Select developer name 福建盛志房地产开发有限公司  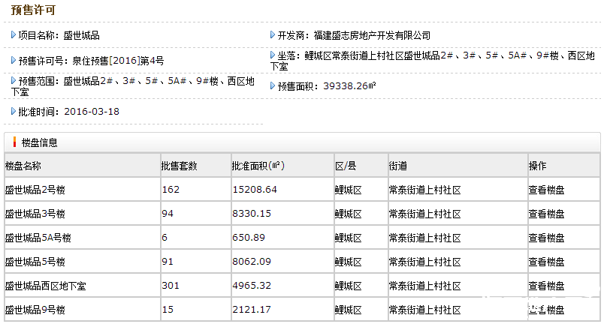(372, 35)
